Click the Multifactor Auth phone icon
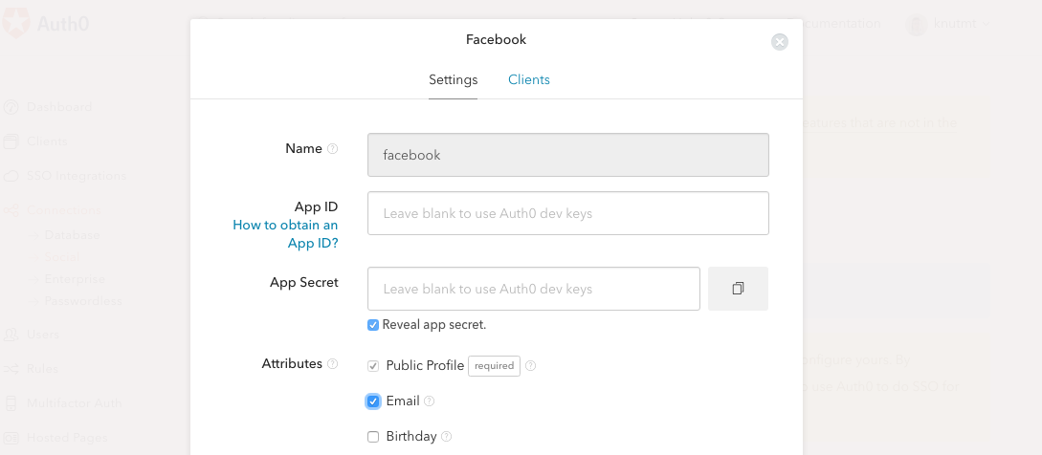The width and height of the screenshot is (1042, 455). coord(11,403)
